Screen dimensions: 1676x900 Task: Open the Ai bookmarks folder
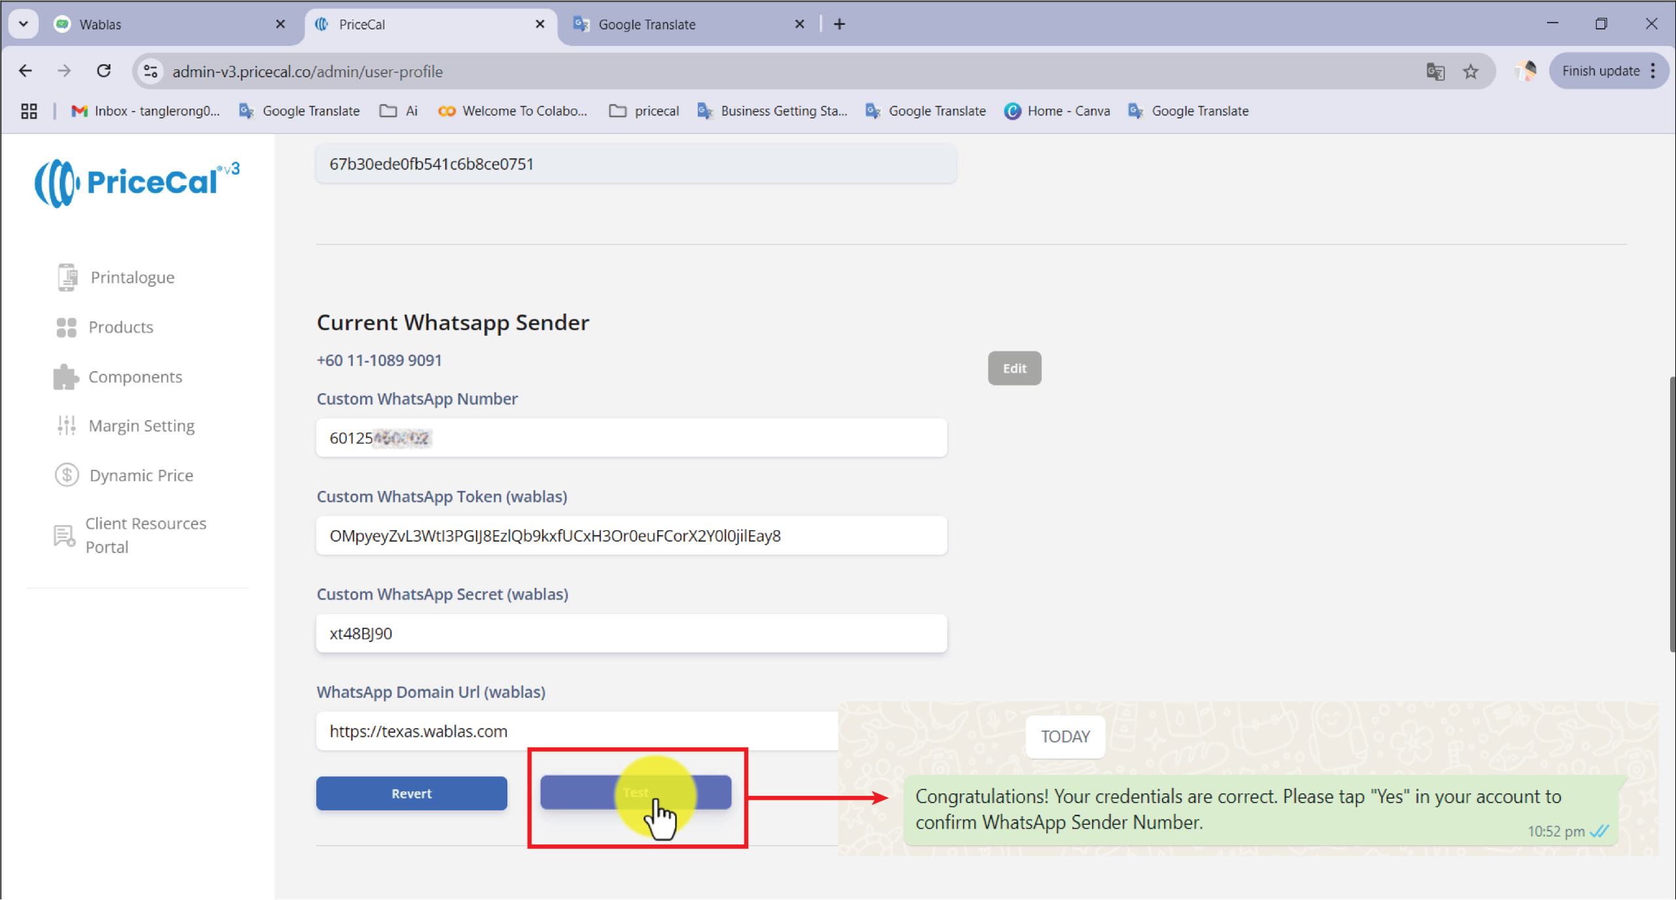click(x=399, y=111)
